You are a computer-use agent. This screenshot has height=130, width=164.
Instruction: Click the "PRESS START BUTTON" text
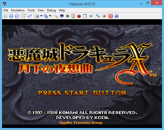click(x=82, y=93)
